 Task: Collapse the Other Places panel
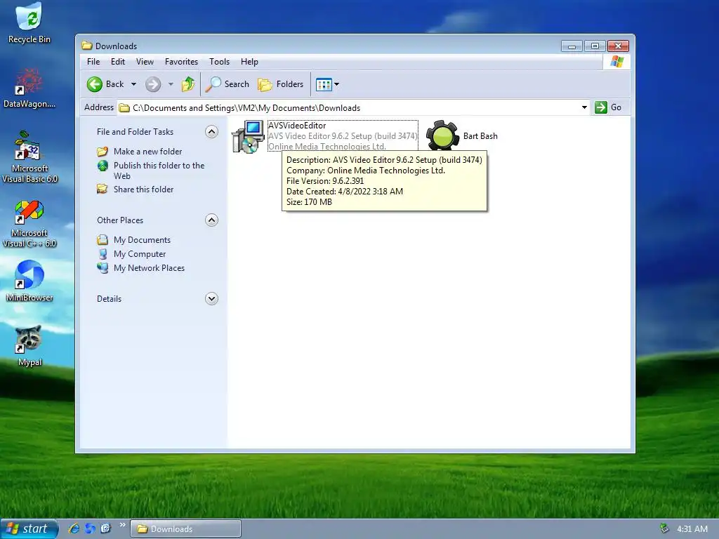(211, 220)
